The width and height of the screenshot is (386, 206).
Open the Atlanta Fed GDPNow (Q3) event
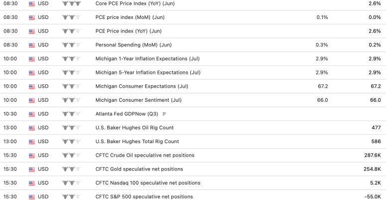click(127, 114)
